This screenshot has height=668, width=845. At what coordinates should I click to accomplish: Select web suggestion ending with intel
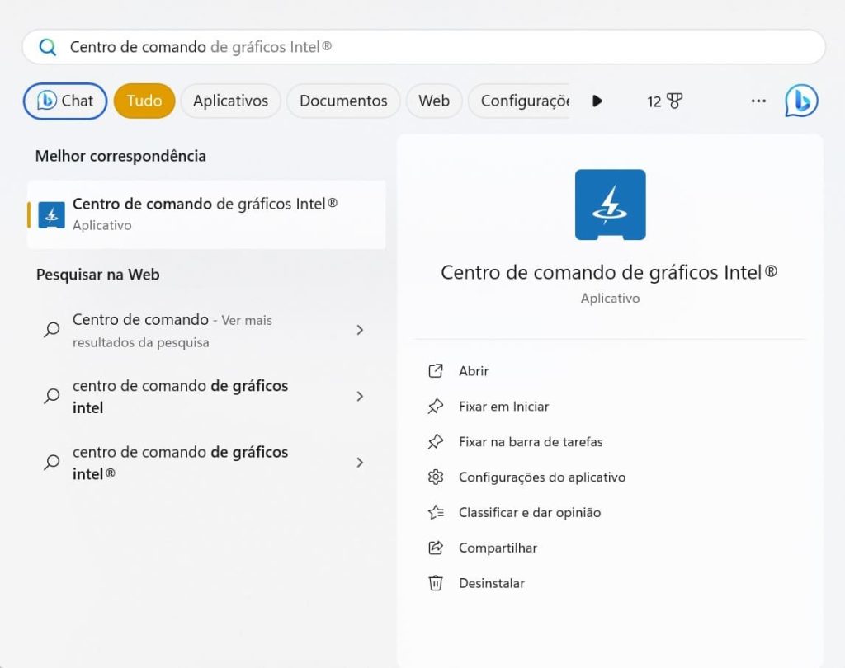[206, 397]
